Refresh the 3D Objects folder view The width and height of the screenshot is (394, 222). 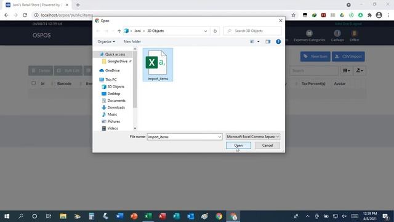(215, 31)
